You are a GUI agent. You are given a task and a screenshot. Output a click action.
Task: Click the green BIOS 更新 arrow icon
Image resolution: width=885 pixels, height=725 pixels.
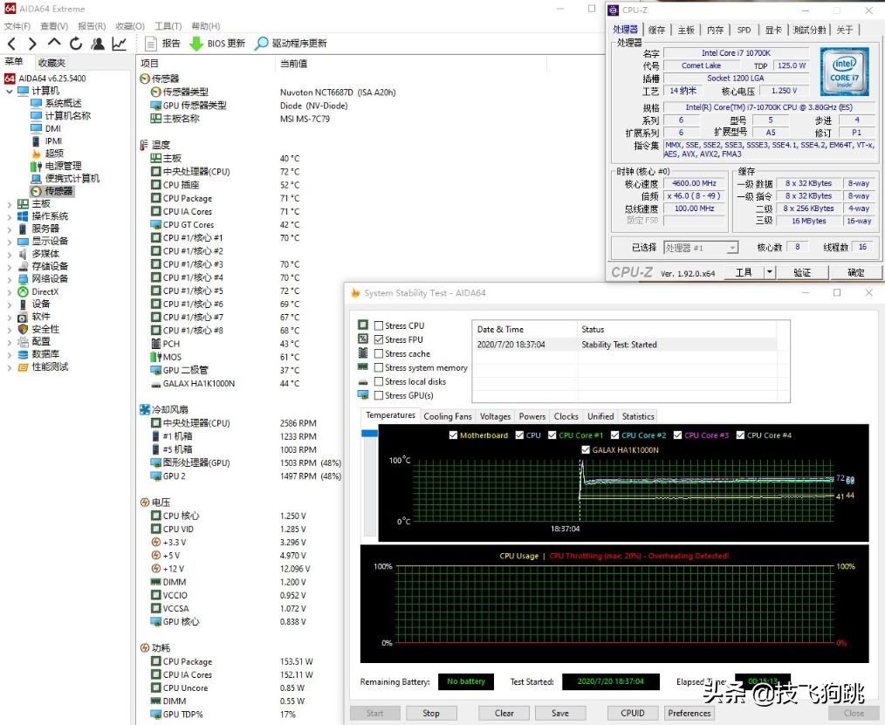(196, 44)
